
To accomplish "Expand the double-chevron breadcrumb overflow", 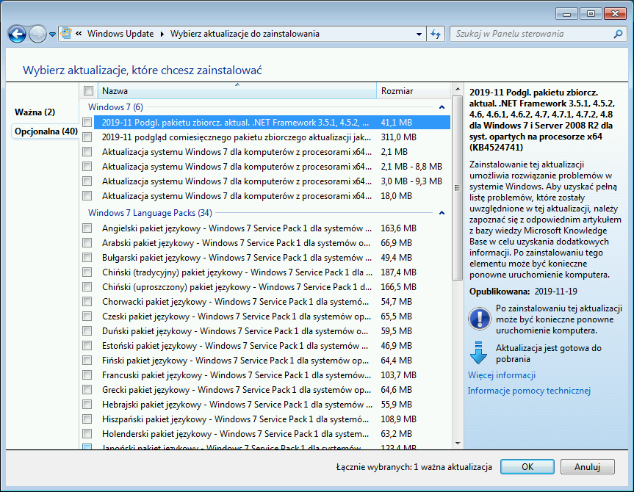I will pos(79,34).
